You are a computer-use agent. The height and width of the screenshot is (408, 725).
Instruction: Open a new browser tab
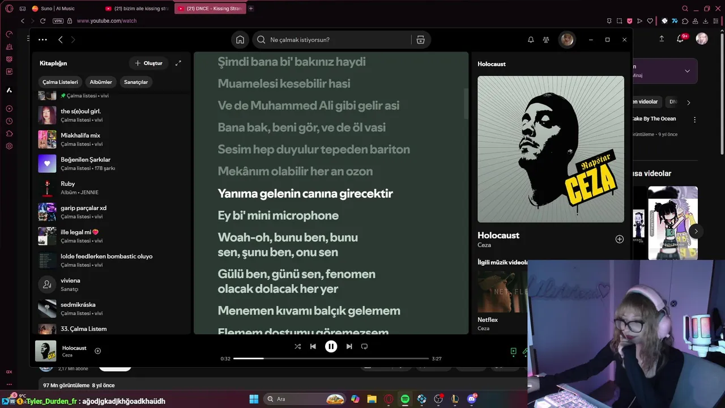coord(251,8)
